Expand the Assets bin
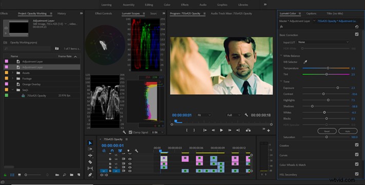365x185 pixels. coord(12,73)
